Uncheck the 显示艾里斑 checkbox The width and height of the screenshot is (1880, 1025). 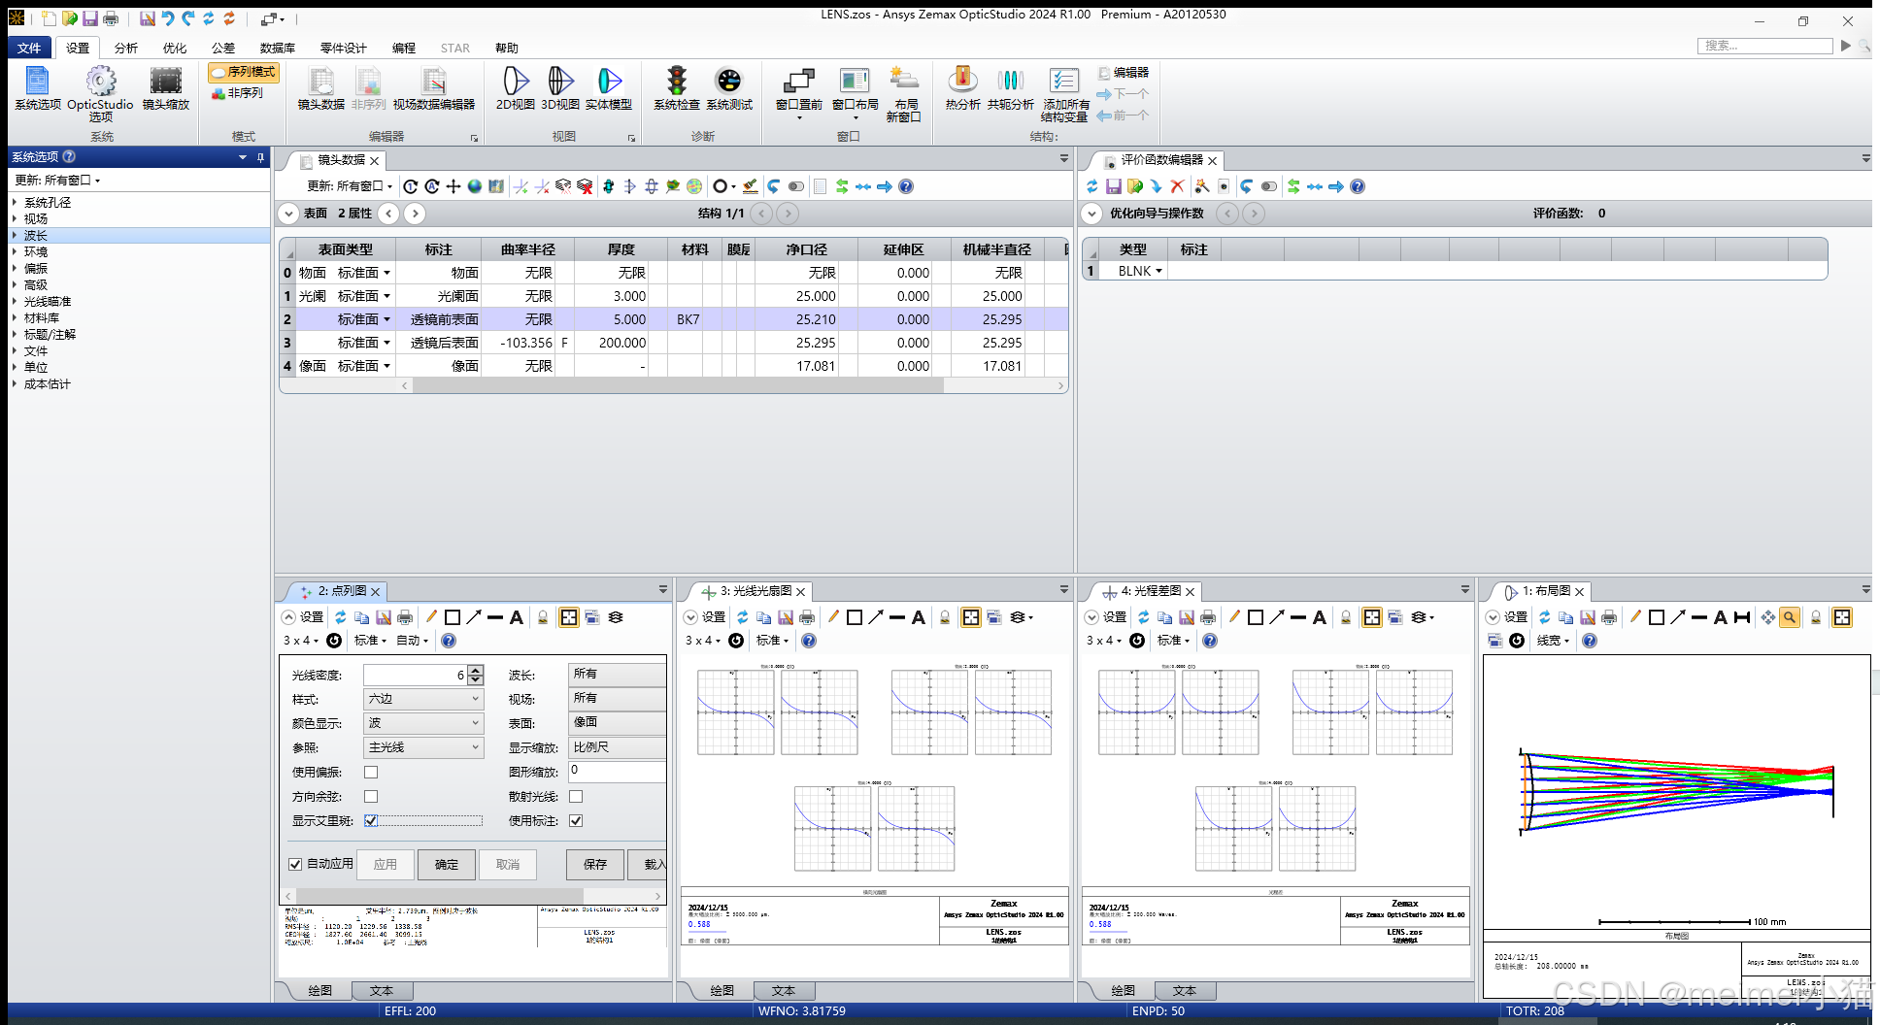tap(371, 821)
